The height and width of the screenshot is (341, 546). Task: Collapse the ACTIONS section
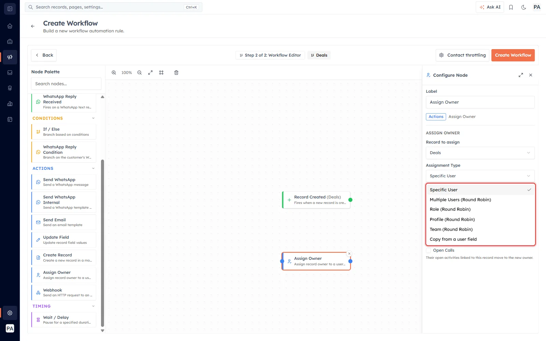coord(94,168)
